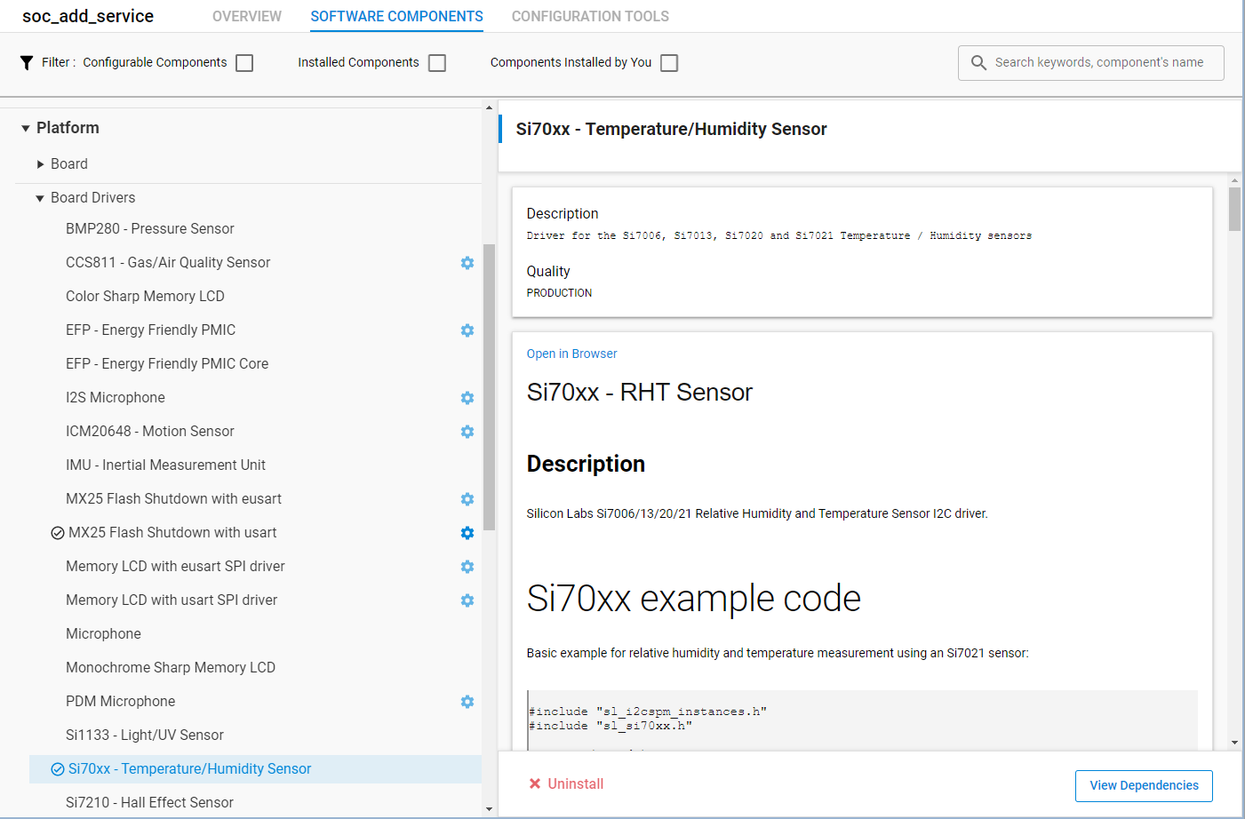
Task: Focus the component search keywords field
Action: pos(1091,63)
